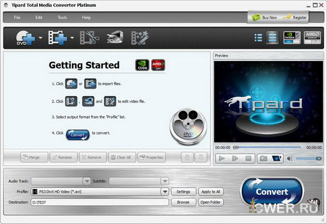Open the 3D settings tool

pyautogui.click(x=114, y=37)
